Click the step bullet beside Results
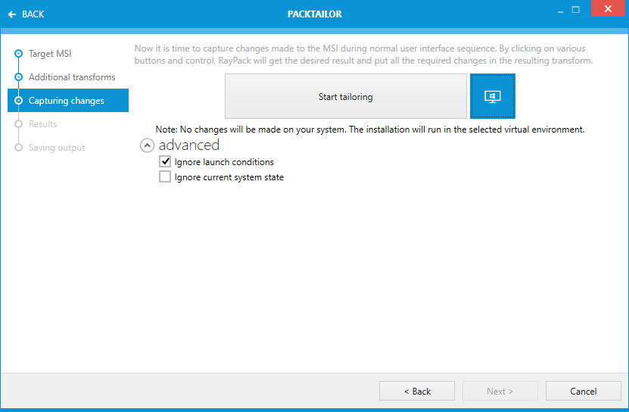The height and width of the screenshot is (412, 629). tap(18, 124)
